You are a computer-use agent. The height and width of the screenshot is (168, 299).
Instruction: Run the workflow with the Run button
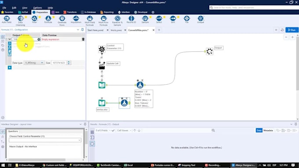[292, 30]
